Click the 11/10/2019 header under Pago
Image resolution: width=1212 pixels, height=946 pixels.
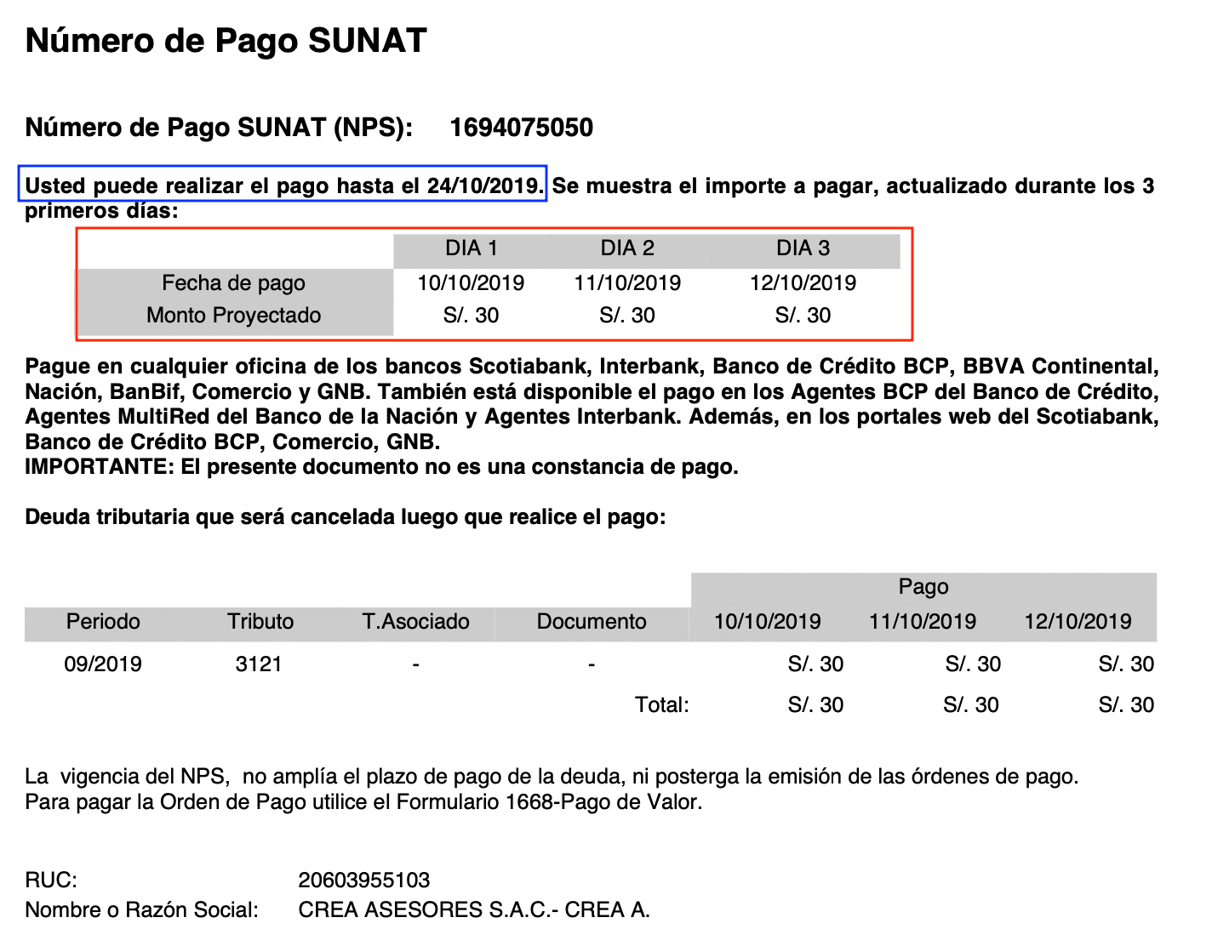point(923,622)
